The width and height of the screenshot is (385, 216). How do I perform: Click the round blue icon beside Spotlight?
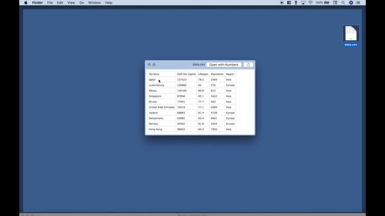351,2
